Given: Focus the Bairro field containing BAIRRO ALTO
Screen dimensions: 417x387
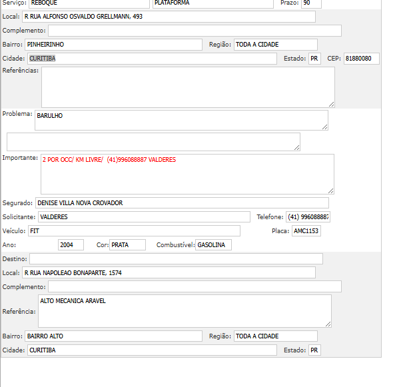Looking at the screenshot, I should coord(113,336).
